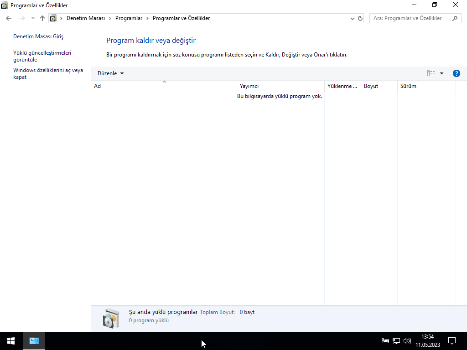This screenshot has height=350, width=467.
Task: Click 'Şu anda yüklü programlar' label
Action: [x=163, y=312]
